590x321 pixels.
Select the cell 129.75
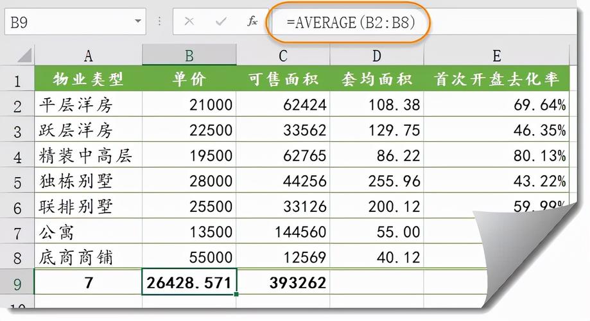pyautogui.click(x=377, y=130)
